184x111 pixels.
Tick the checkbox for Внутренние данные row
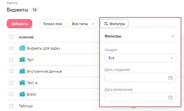tap(11, 71)
